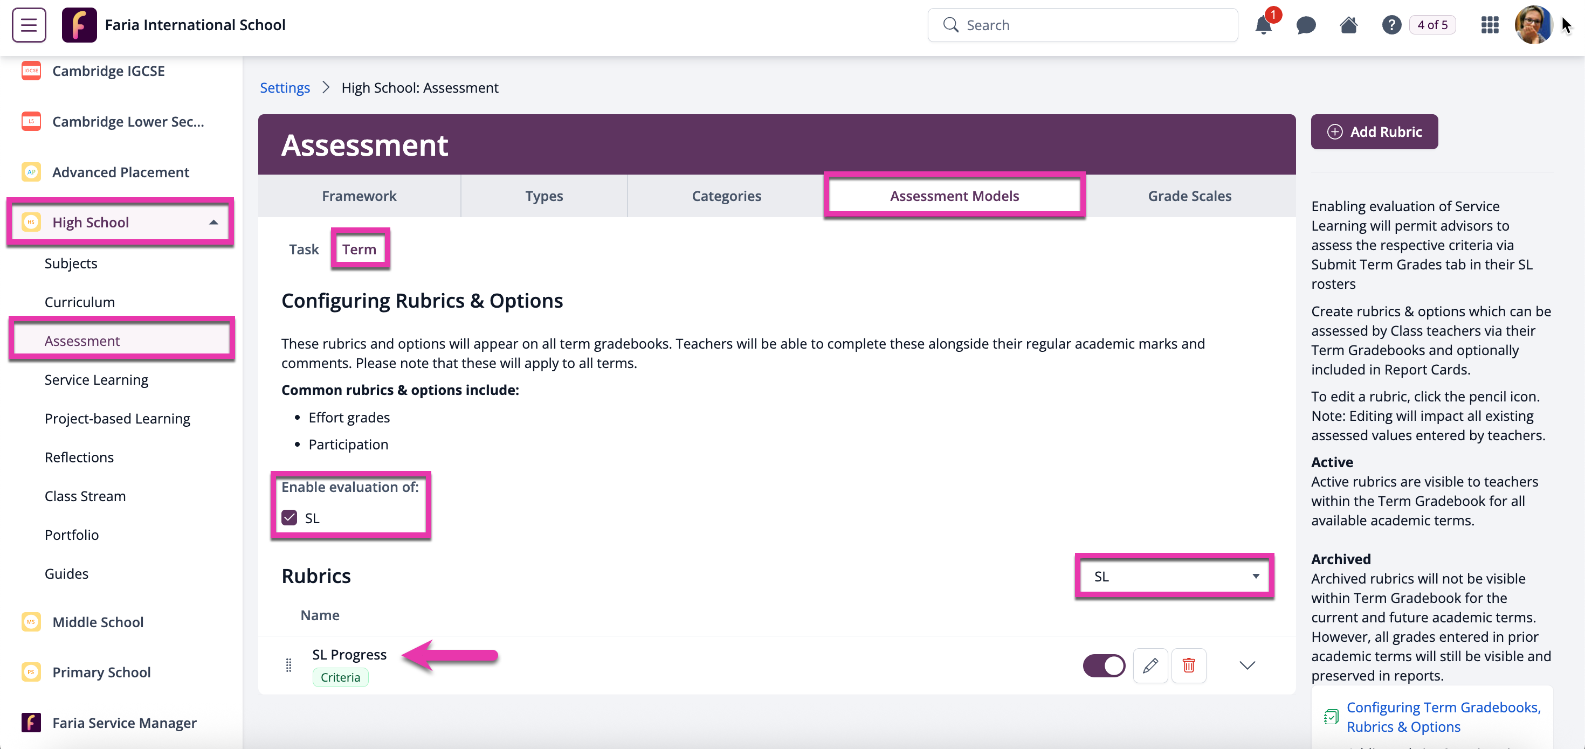Open Curriculum settings
1585x749 pixels.
click(x=79, y=302)
